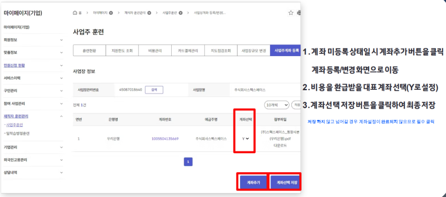Switch to the 지원한도 조회 tab
446x197 pixels.
pyautogui.click(x=122, y=51)
